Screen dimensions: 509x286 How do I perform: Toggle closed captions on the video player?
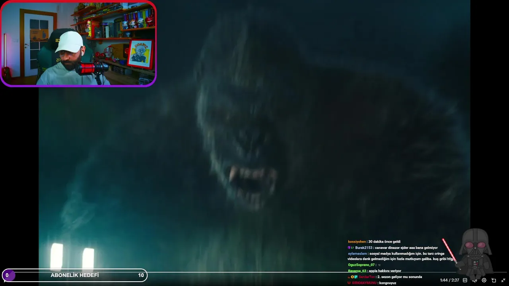465,280
